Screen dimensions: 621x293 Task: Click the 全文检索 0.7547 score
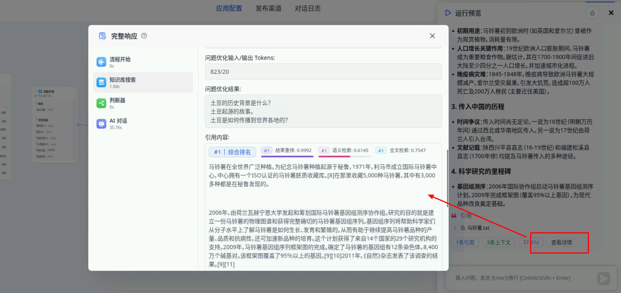pos(401,150)
